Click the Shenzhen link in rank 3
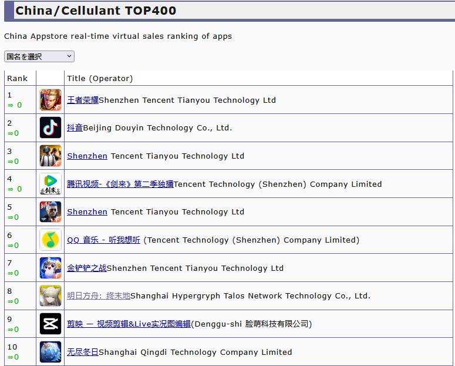455x366 pixels. [x=87, y=156]
